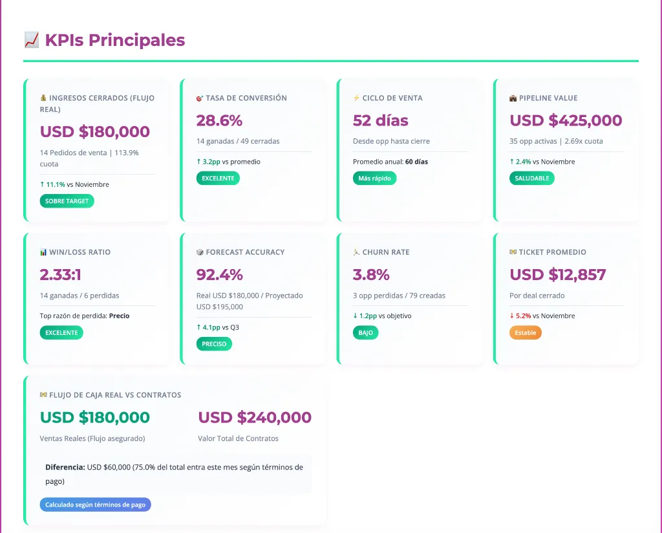Click the USD $425,000 pipeline value

566,120
